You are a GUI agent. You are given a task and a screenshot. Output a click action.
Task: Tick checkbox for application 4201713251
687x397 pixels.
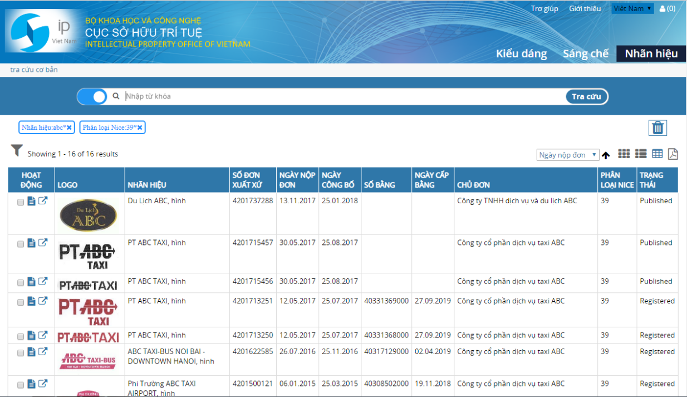tap(21, 302)
